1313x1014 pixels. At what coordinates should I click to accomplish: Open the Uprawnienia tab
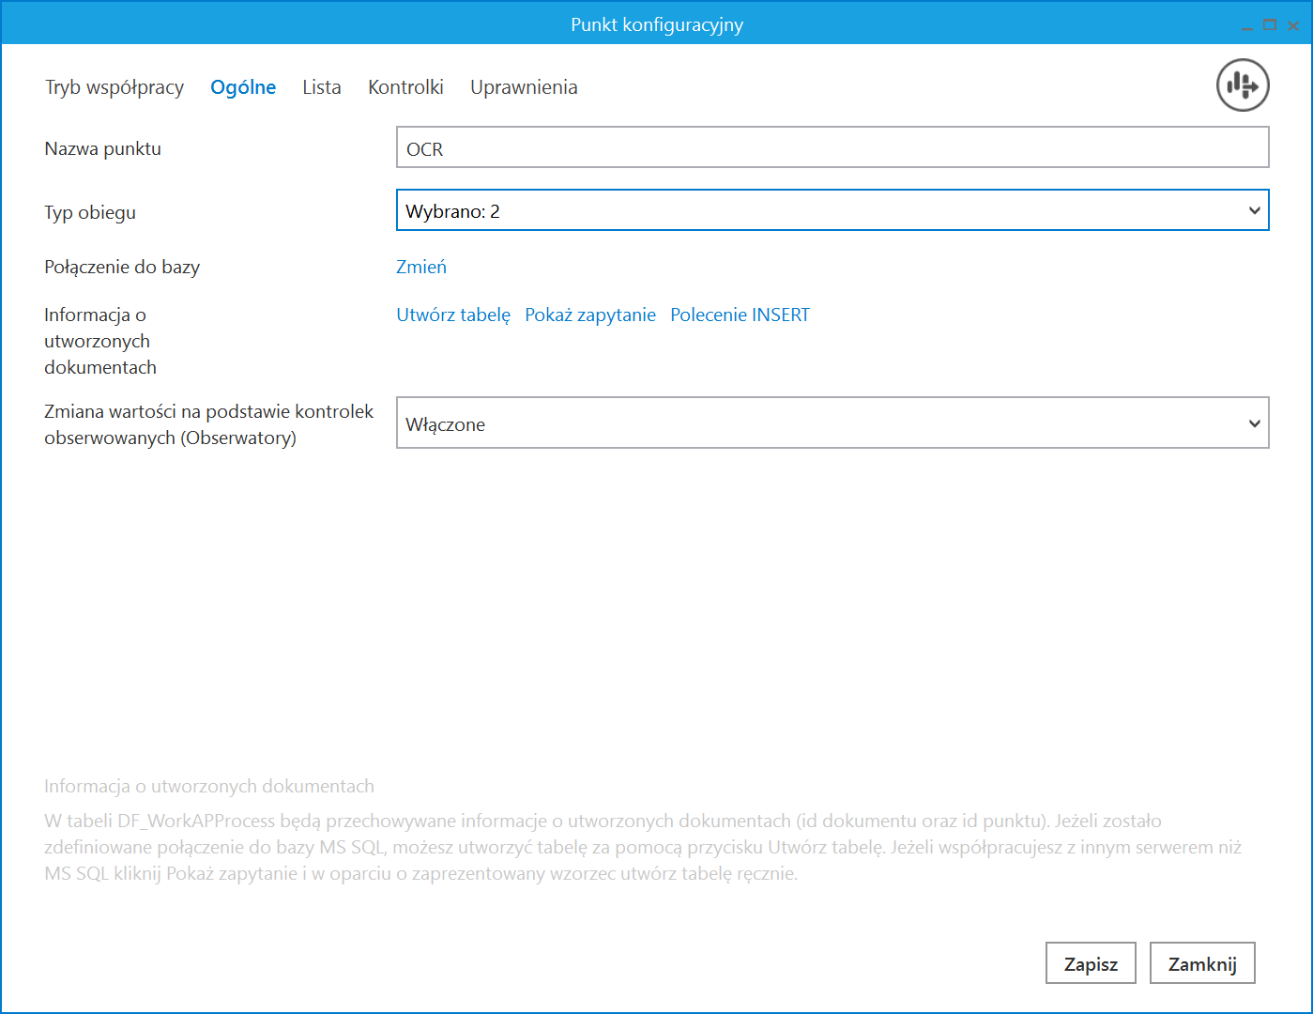(524, 87)
